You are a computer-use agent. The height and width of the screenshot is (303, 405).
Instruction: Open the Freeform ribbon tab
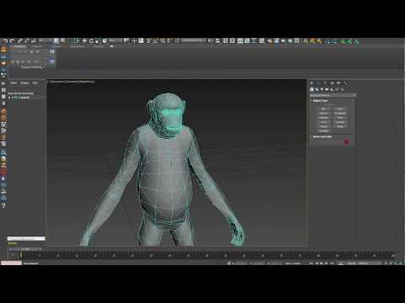click(x=36, y=46)
